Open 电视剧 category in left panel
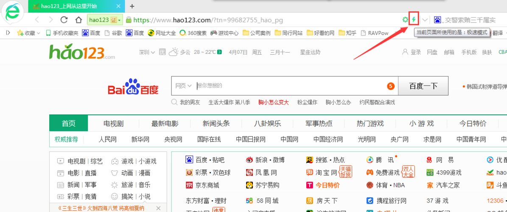 pyautogui.click(x=76, y=161)
